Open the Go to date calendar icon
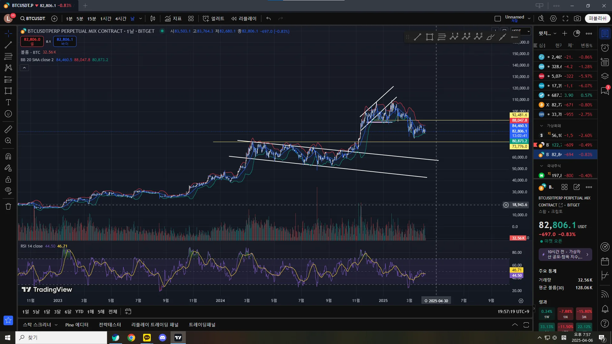 pyautogui.click(x=128, y=312)
